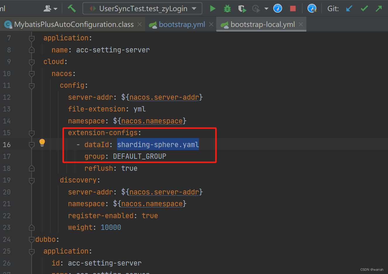
Task: Collapse the dataId list item fold on line 16
Action: (32, 145)
